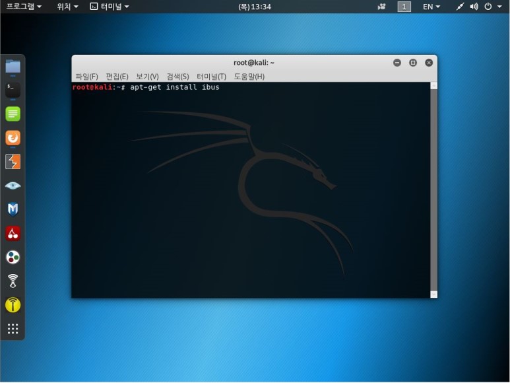
Task: Click the root@kali: ~ window title
Action: point(254,63)
